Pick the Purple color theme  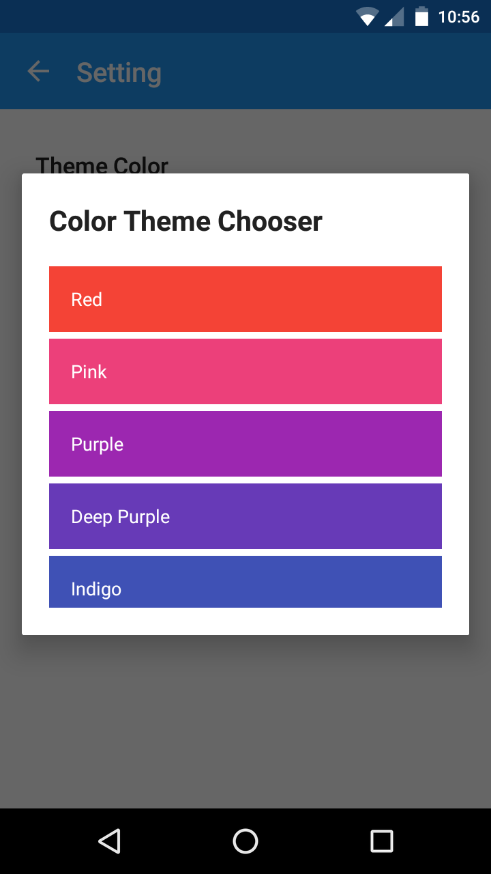245,444
